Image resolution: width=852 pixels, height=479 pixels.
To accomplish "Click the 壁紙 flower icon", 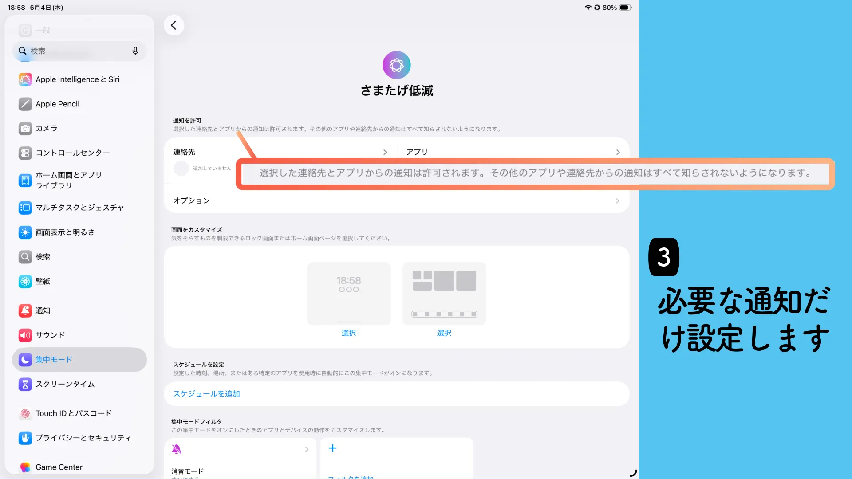I will (x=25, y=281).
